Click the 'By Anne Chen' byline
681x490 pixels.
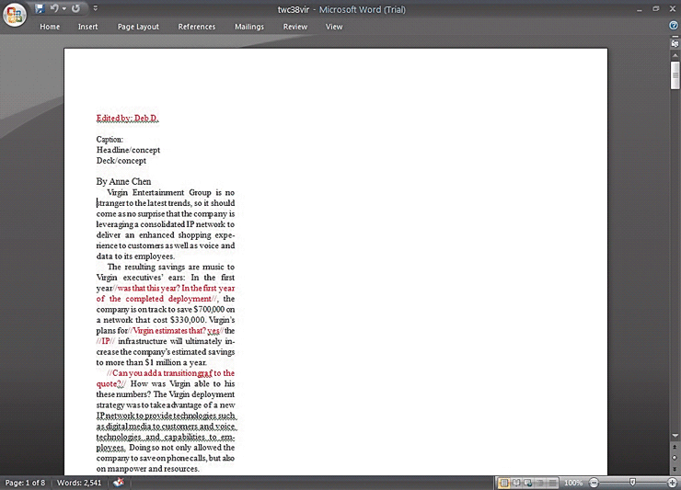click(x=124, y=181)
